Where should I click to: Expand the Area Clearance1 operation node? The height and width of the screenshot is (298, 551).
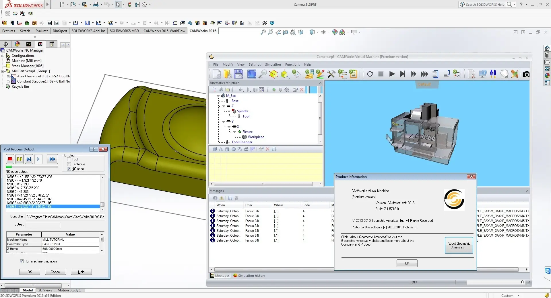8,76
